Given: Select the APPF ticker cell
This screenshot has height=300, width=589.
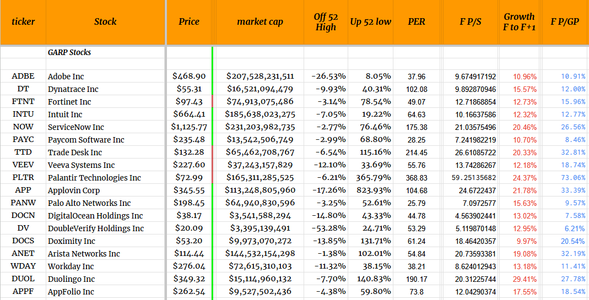Looking at the screenshot, I should (23, 292).
